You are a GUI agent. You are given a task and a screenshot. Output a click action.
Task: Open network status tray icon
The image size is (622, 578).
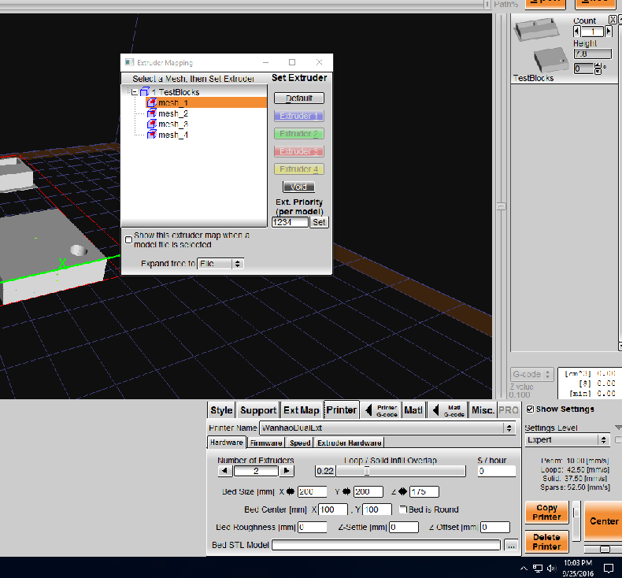tap(538, 568)
